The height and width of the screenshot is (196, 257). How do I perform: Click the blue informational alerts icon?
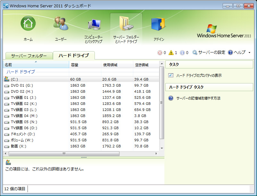pos(182,53)
